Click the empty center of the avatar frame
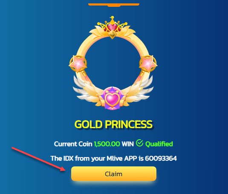The height and width of the screenshot is (194, 228). (112, 64)
